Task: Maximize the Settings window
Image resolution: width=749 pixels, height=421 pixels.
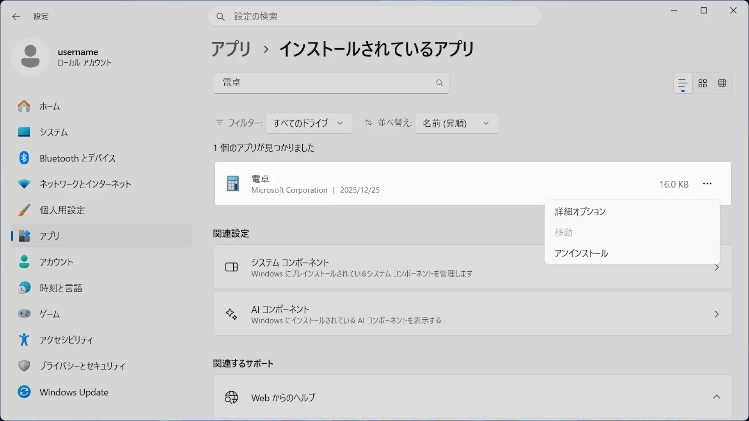Action: point(704,11)
